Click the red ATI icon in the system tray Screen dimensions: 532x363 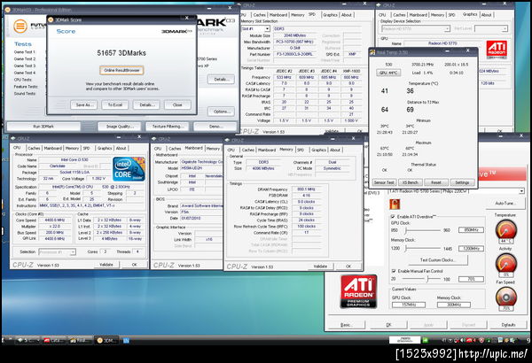coord(469,340)
